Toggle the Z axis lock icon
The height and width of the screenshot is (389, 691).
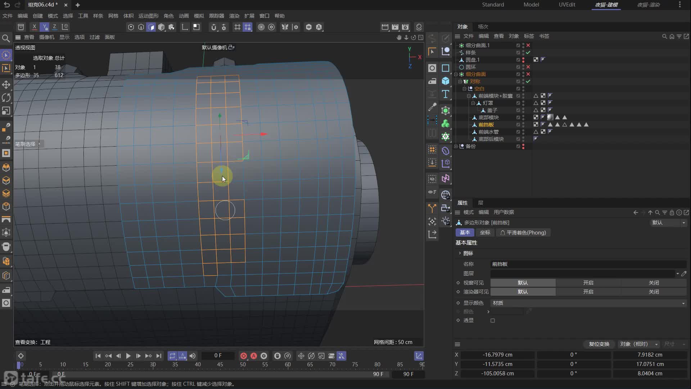tap(54, 27)
